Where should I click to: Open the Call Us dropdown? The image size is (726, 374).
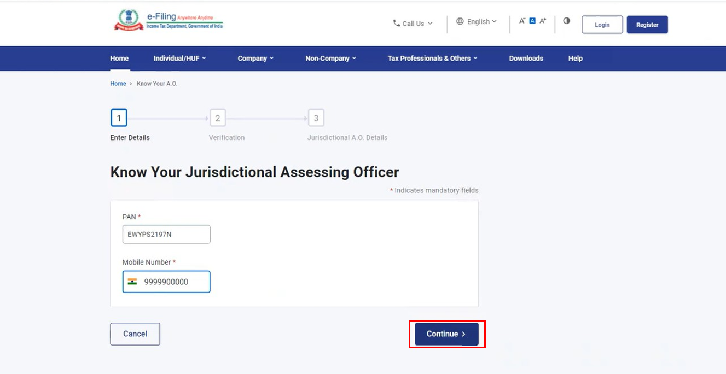pyautogui.click(x=413, y=23)
